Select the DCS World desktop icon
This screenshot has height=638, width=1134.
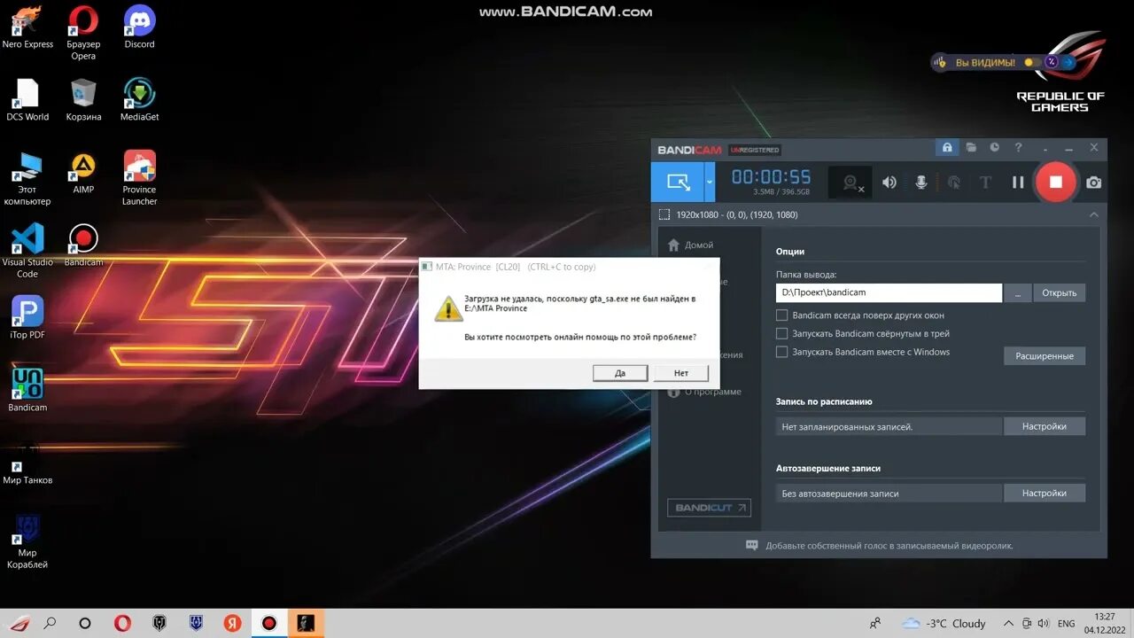click(27, 99)
